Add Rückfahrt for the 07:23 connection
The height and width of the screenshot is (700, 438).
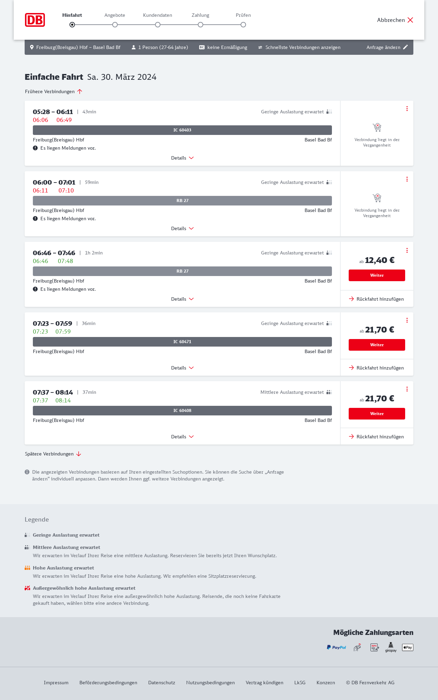376,368
